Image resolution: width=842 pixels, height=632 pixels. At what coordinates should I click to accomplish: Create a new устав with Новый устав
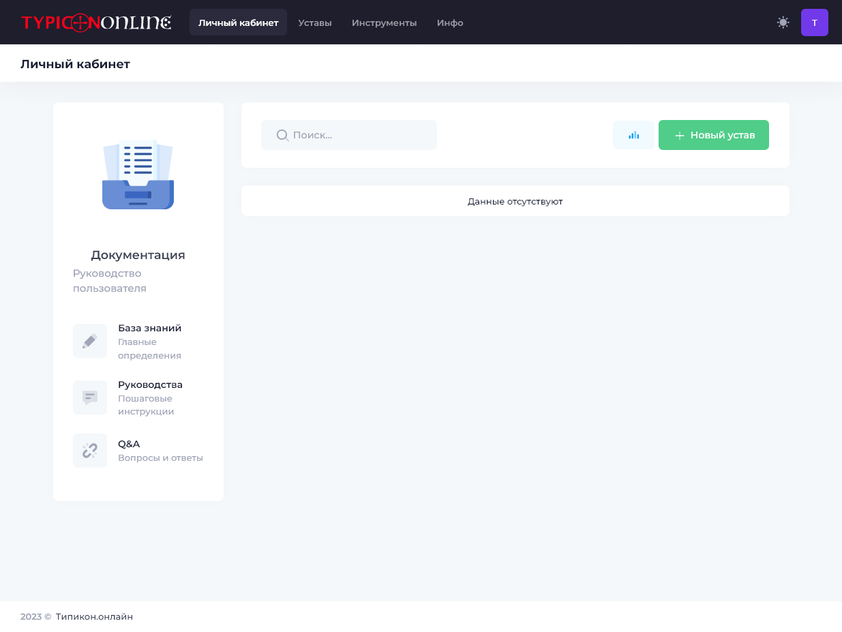(714, 135)
